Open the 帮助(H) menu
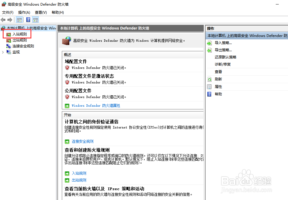Screen dimensions: 288x200 click(58, 13)
